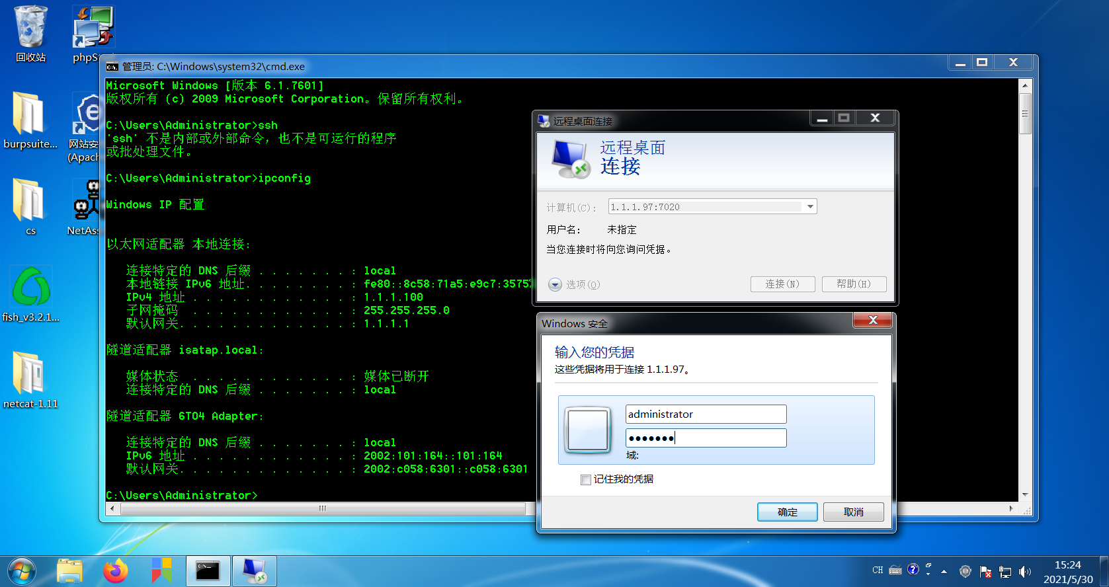
Task: Click 输入您的凭据 heading text
Action: pyautogui.click(x=595, y=352)
